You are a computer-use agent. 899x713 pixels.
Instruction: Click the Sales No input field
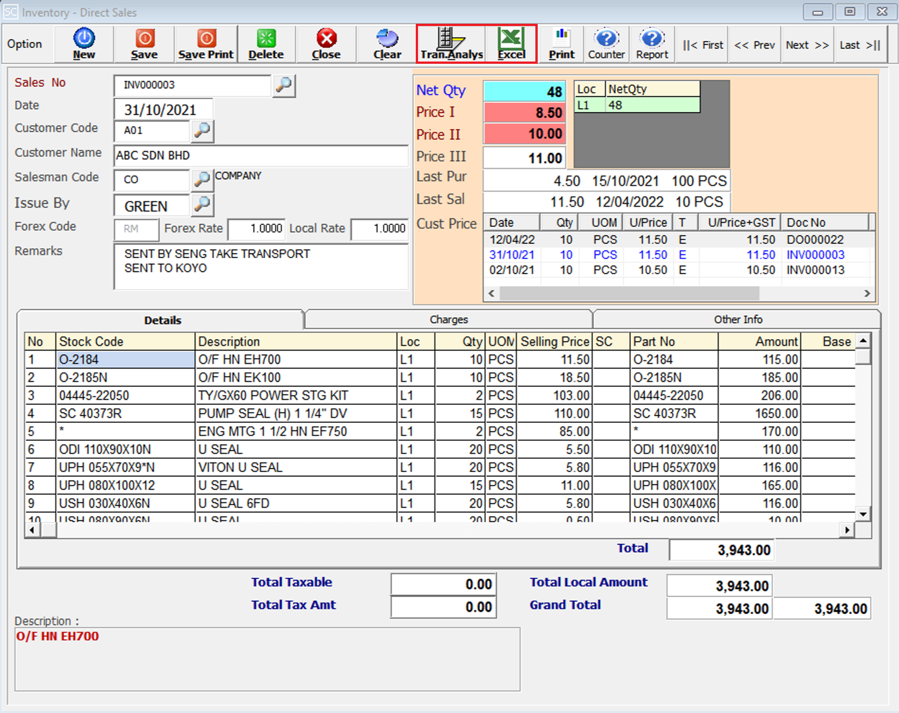(193, 85)
